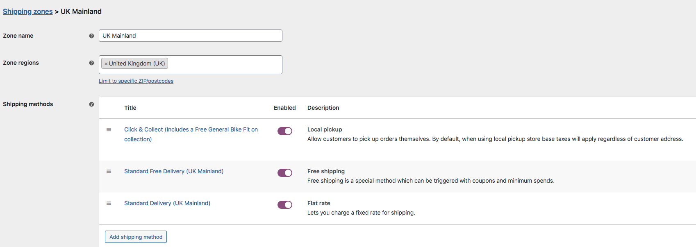Click drag handle for Standard Delivery row
The width and height of the screenshot is (696, 247).
[109, 203]
